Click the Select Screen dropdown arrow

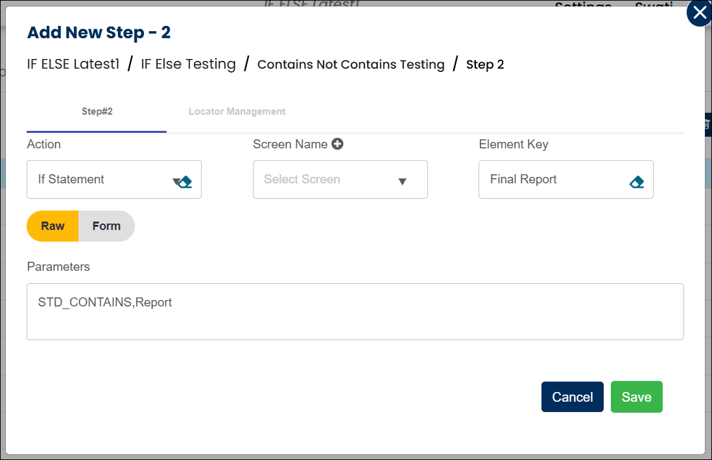coord(402,181)
